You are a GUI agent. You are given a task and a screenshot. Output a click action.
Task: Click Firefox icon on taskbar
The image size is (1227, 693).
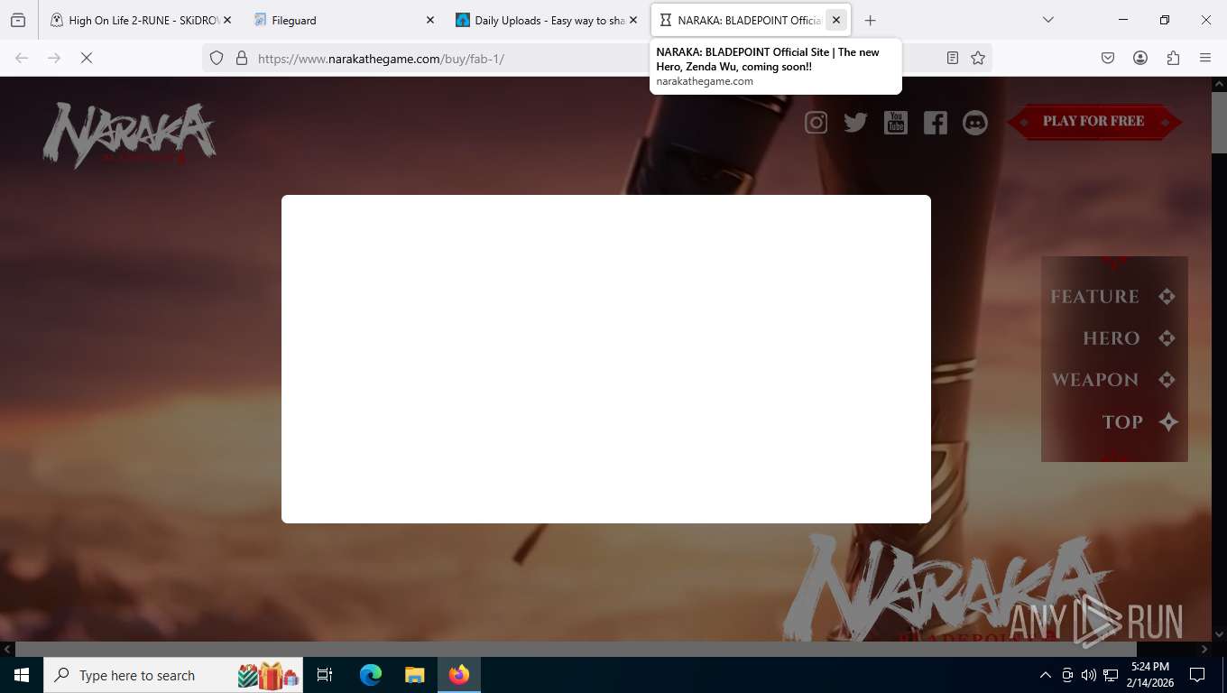click(459, 675)
